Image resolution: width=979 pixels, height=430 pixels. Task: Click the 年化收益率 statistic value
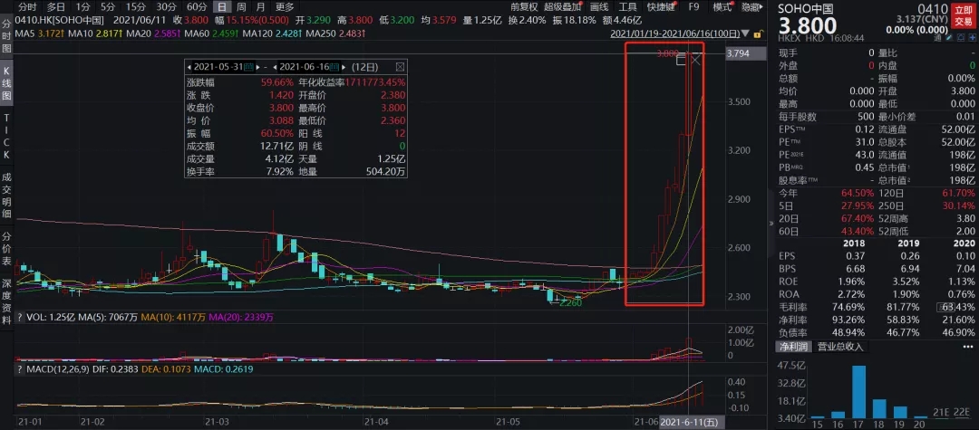pos(375,82)
